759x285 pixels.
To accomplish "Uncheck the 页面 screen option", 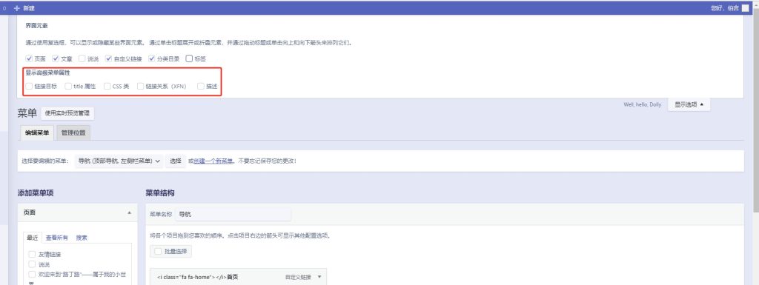I will pyautogui.click(x=29, y=58).
